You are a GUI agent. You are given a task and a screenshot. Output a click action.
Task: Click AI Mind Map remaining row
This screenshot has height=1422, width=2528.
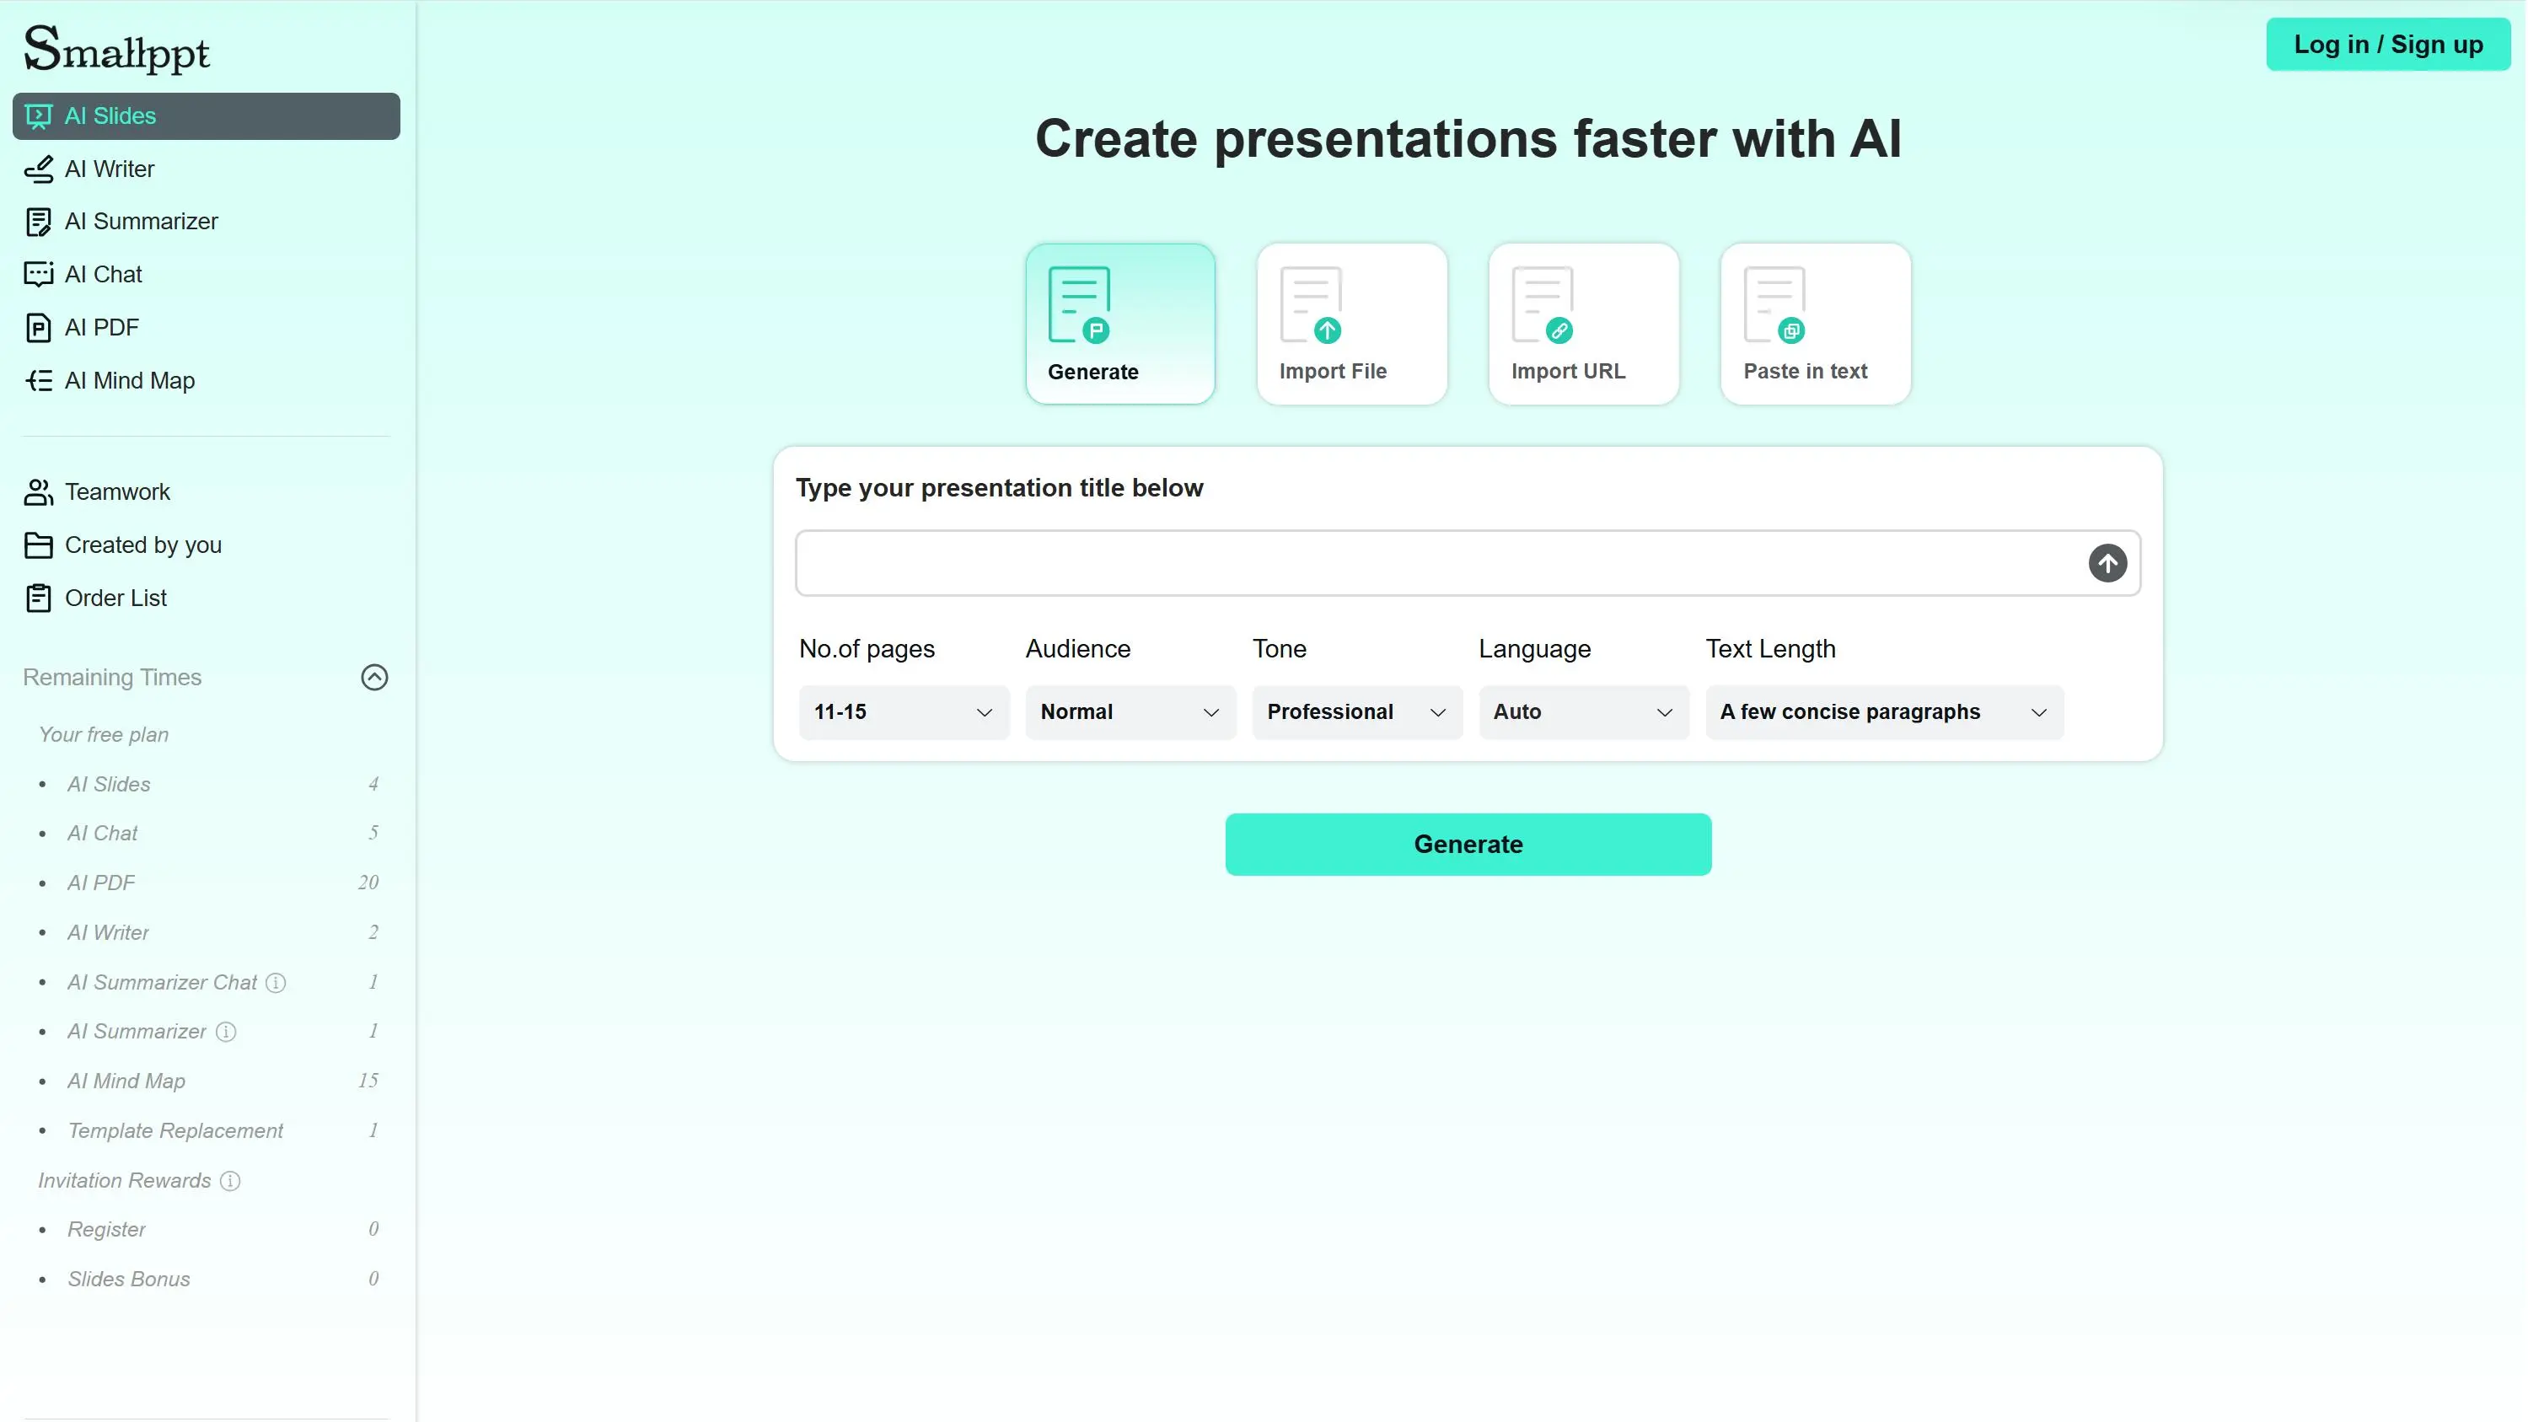coord(208,1081)
